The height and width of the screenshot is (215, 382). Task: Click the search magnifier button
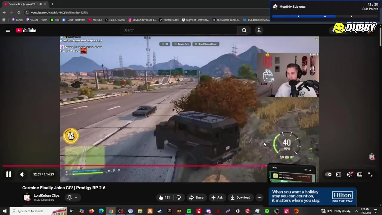[244, 30]
